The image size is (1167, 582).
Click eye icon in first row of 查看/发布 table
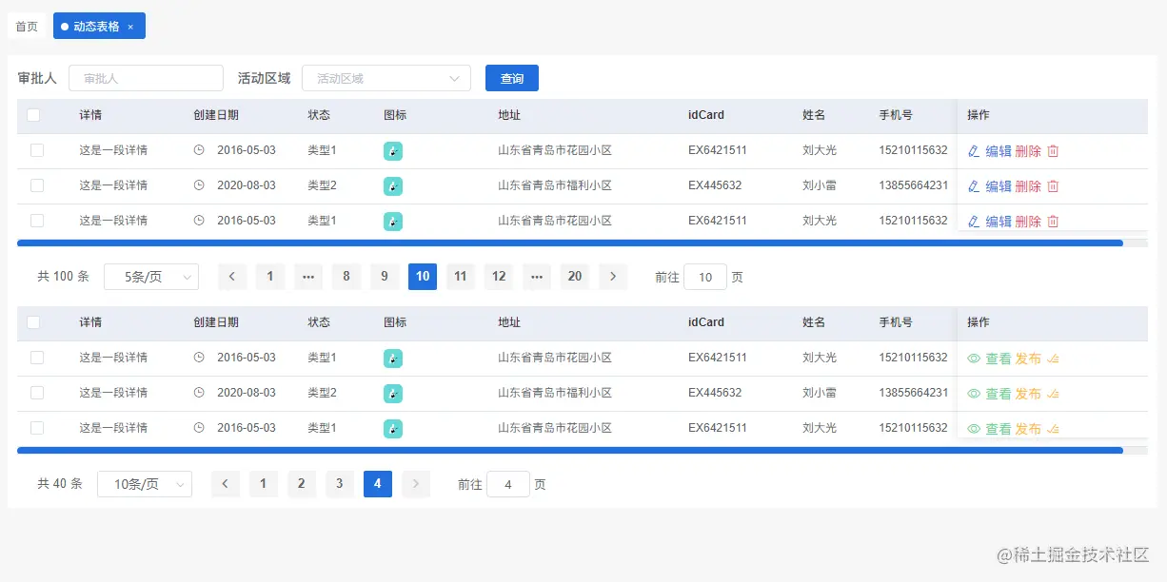[x=974, y=359]
